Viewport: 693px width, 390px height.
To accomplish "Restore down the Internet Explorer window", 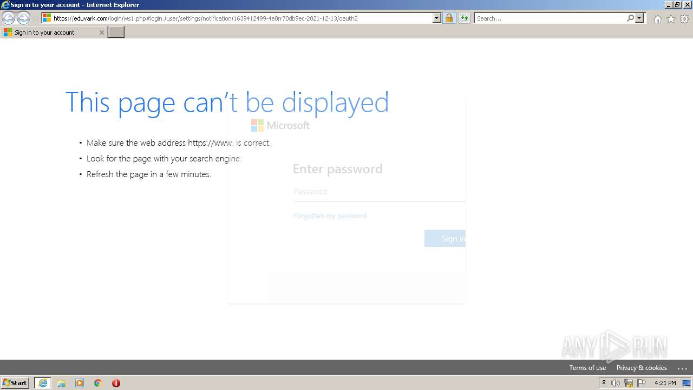I will tap(678, 5).
